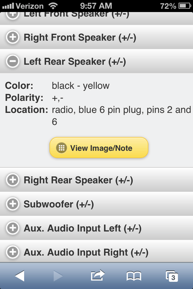Screen dimensions: 193x289
Task: Tap the battery indicator in status bar
Action: click(185, 6)
